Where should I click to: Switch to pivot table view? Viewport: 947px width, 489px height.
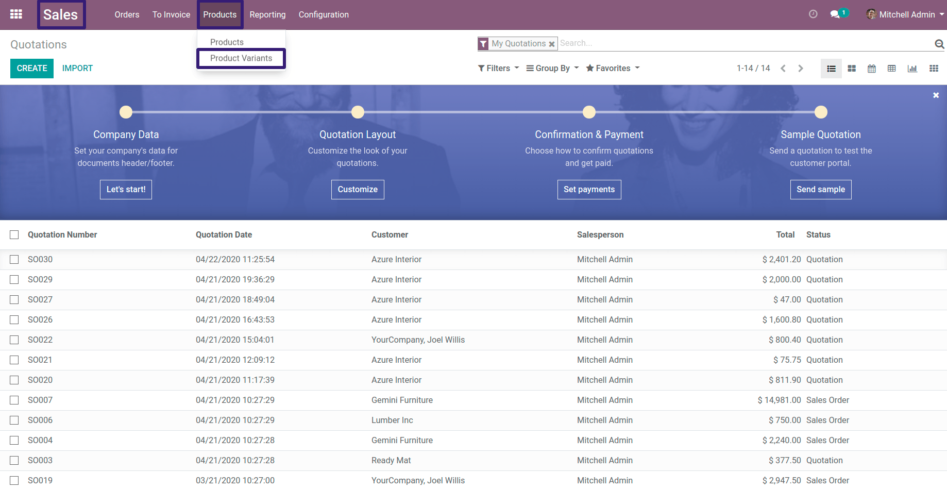pos(892,69)
